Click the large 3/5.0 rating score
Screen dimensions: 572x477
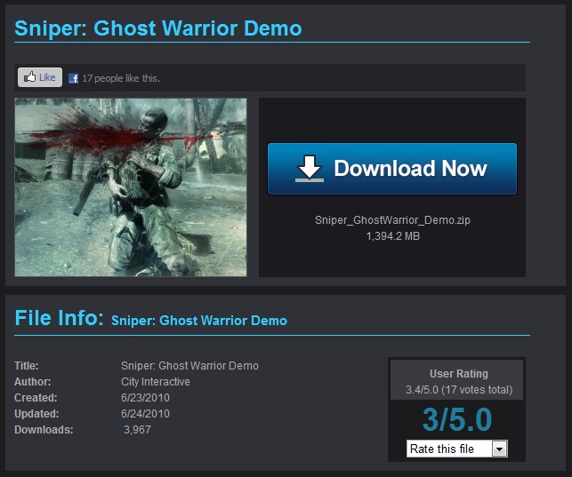click(x=457, y=419)
